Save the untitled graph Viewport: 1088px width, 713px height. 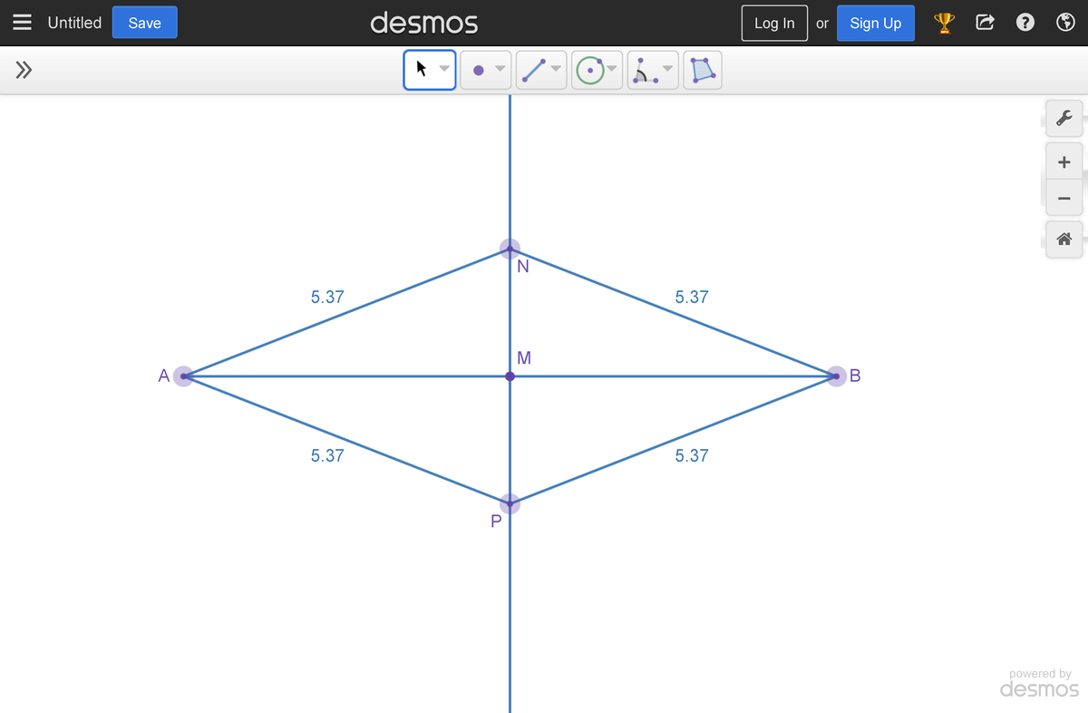click(144, 23)
